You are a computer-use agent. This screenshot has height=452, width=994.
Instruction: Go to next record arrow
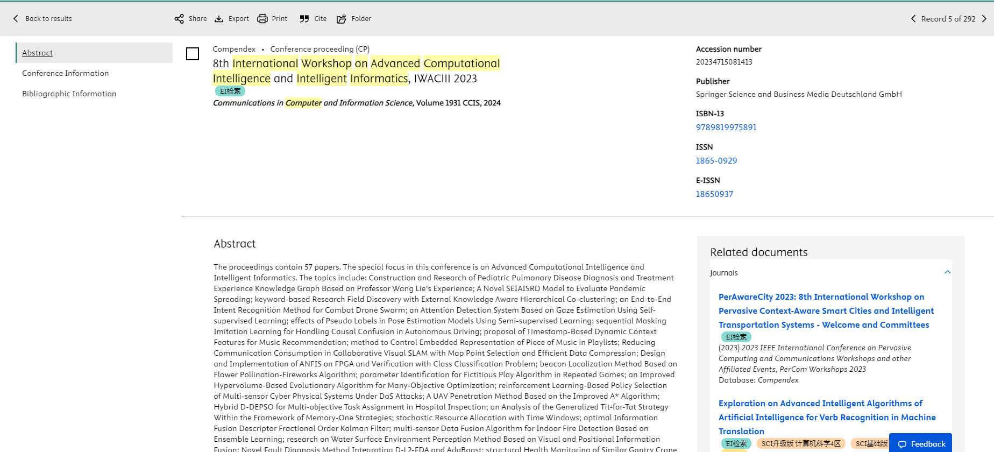(984, 19)
